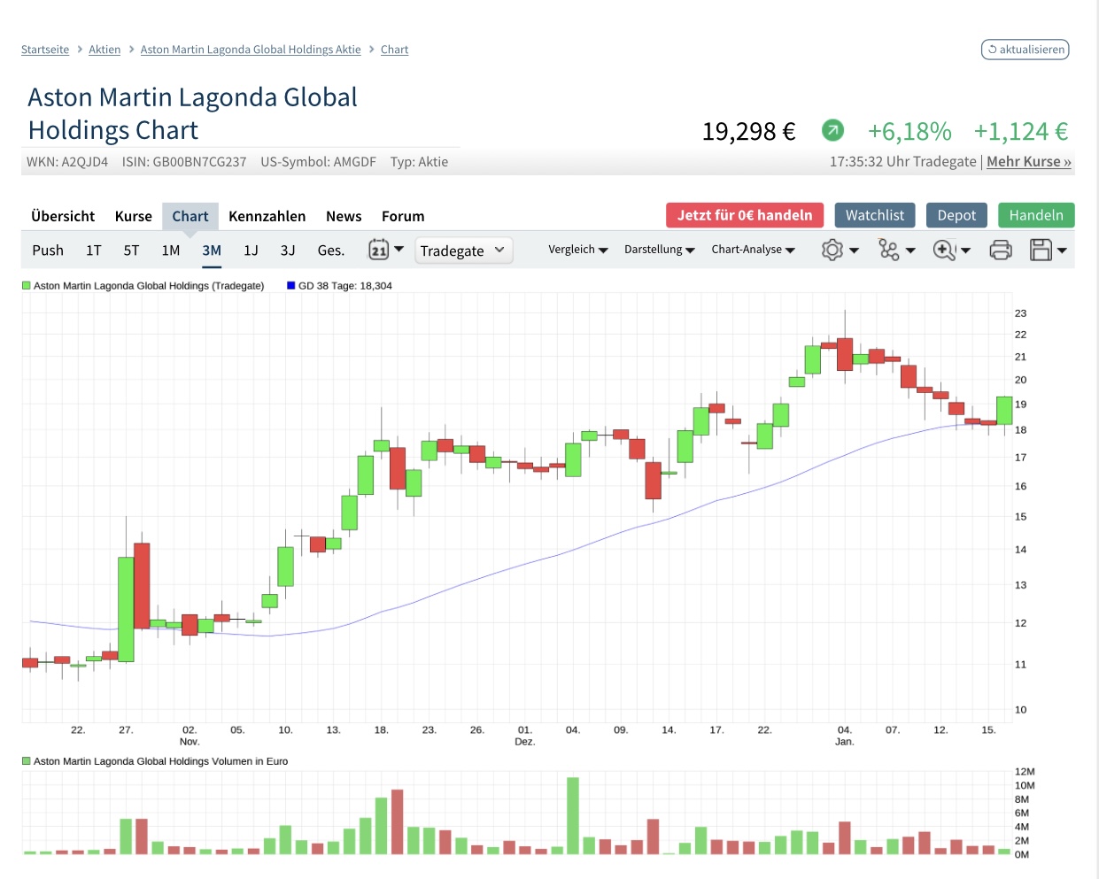This screenshot has height=879, width=1099.
Task: Select the Chart tab
Action: click(x=190, y=216)
